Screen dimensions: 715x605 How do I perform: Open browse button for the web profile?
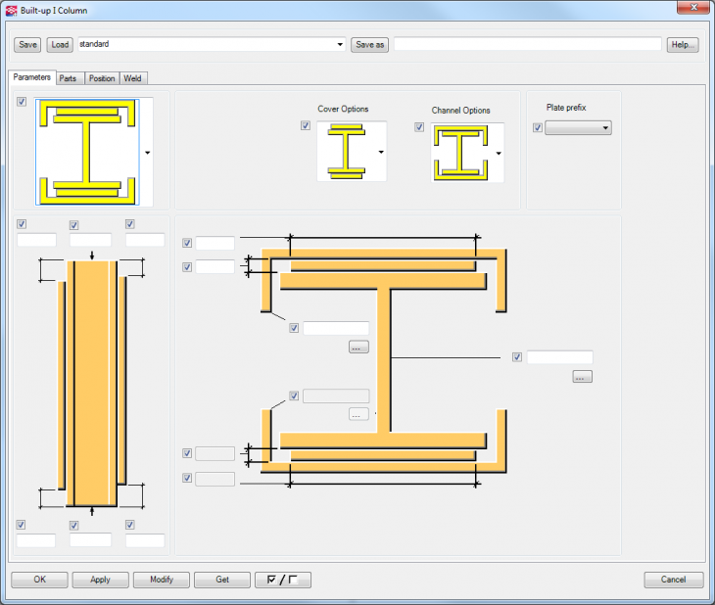point(582,377)
